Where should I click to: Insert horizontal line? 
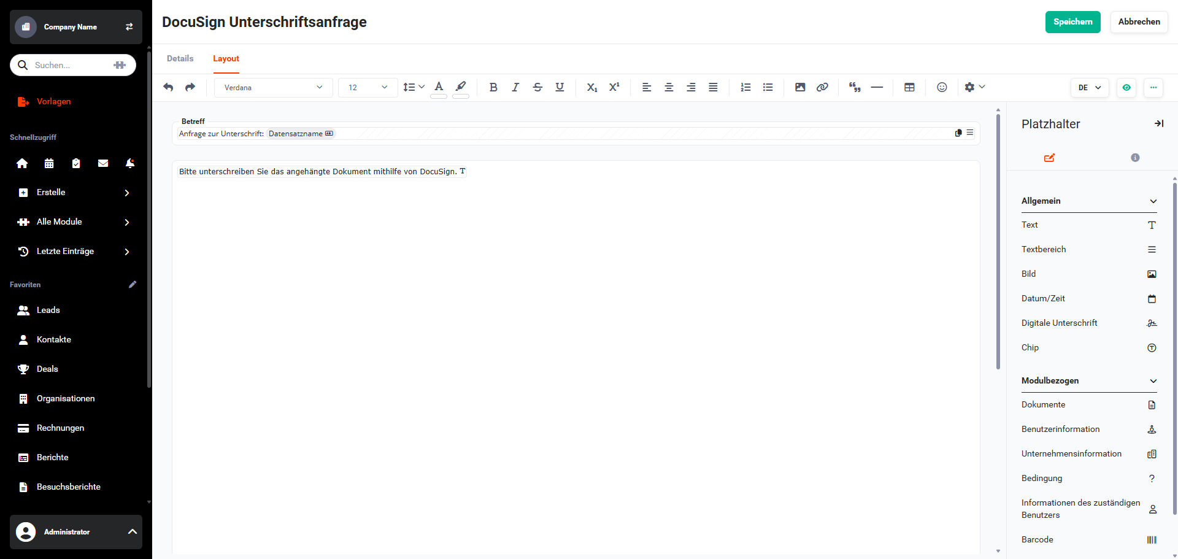[x=877, y=87]
